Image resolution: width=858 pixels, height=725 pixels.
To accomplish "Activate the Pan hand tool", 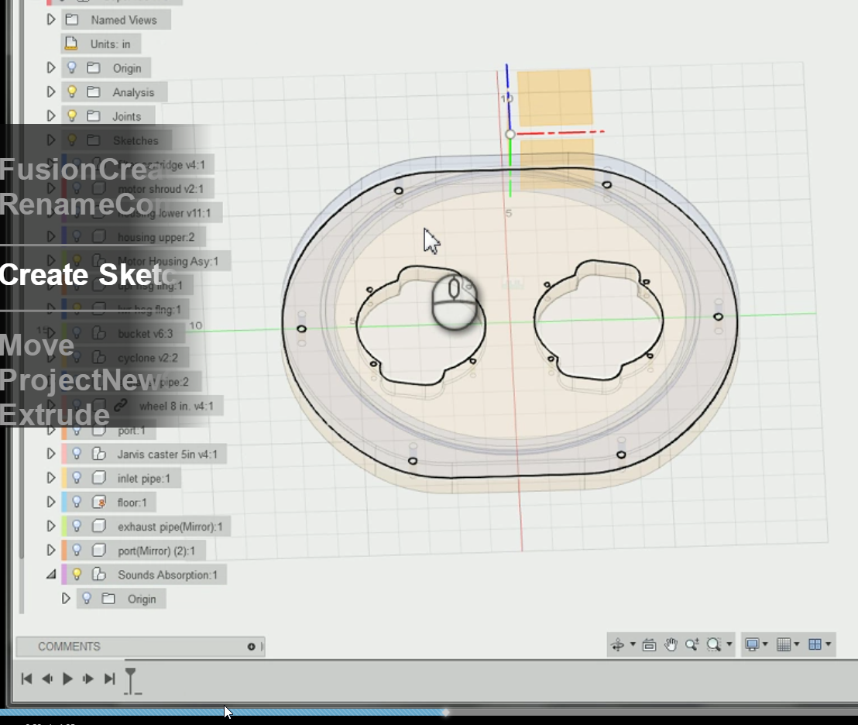I will point(671,645).
